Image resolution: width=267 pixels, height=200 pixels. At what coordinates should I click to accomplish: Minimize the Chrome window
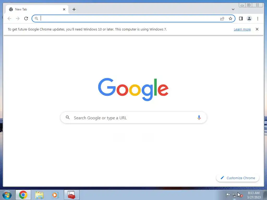tap(242, 5)
